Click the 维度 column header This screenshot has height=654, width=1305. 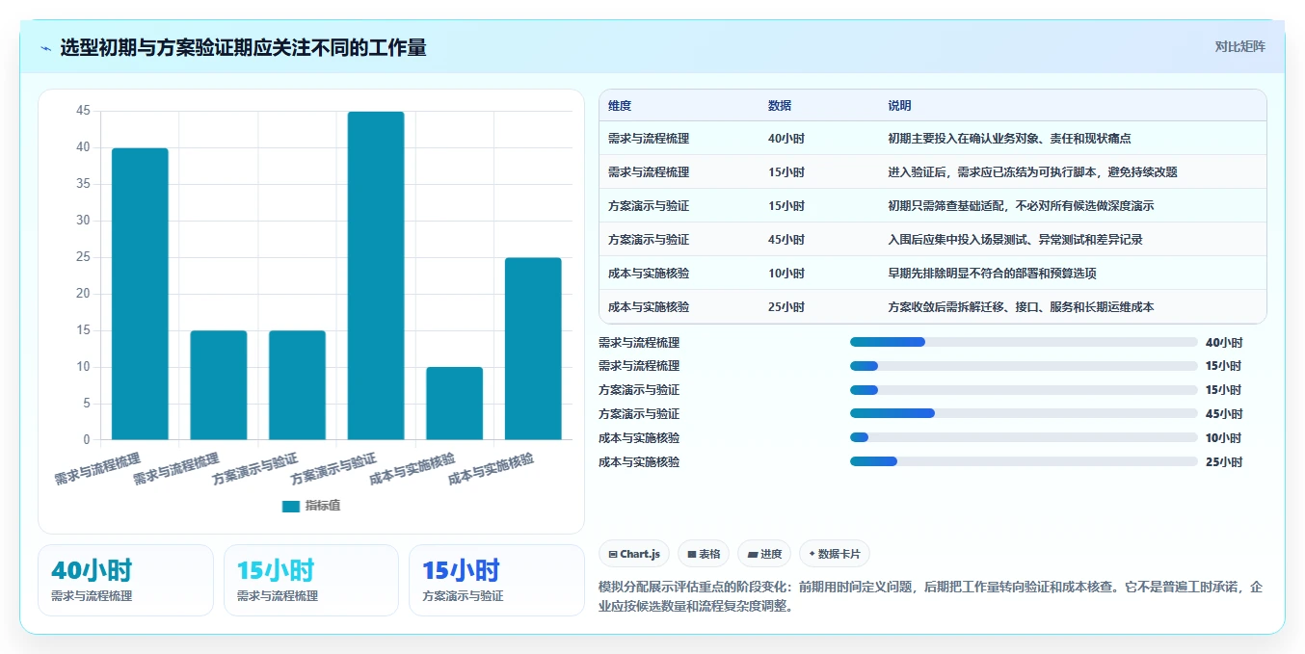[620, 106]
